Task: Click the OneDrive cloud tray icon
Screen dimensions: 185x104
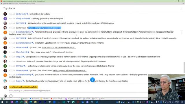Action: (152, 102)
